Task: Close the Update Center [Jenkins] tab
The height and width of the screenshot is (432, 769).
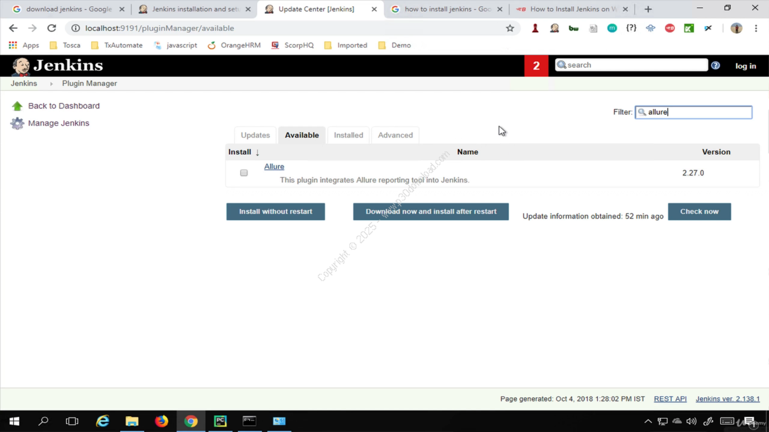Action: pyautogui.click(x=374, y=9)
